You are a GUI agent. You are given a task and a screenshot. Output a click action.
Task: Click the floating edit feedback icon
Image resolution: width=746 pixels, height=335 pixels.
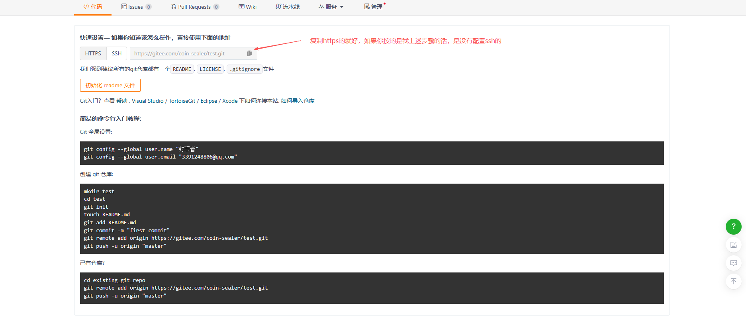[x=734, y=245]
